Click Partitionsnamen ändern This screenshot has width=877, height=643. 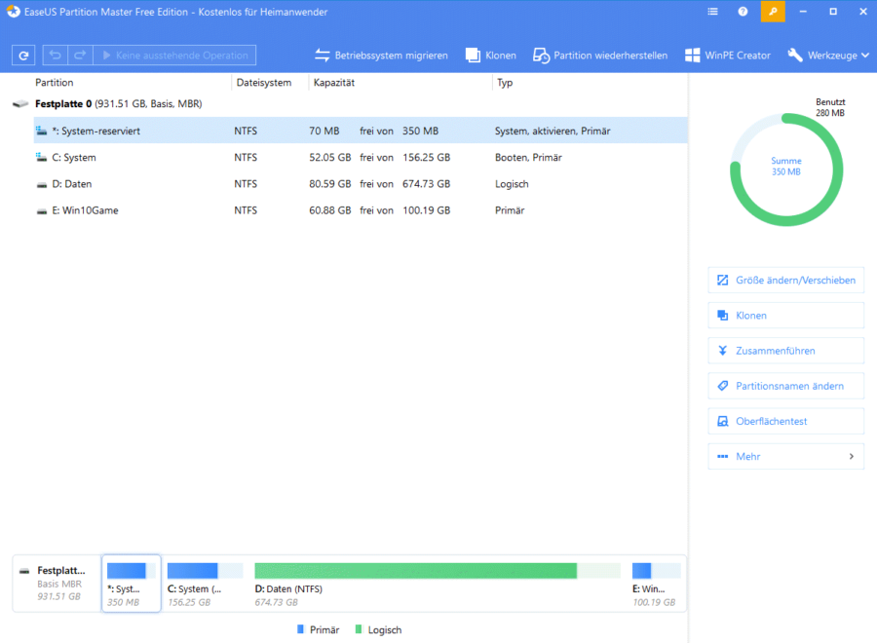click(785, 385)
